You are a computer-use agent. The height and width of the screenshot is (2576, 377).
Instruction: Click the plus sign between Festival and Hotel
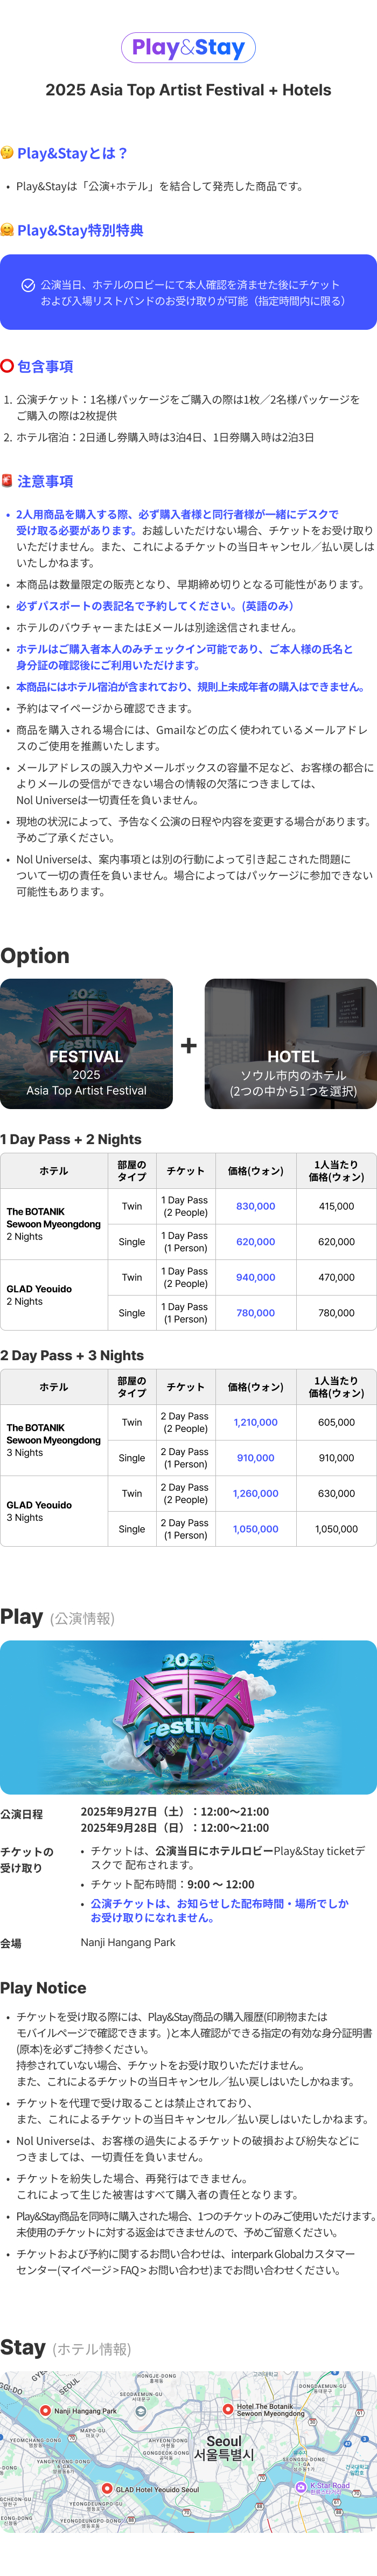pyautogui.click(x=188, y=1045)
